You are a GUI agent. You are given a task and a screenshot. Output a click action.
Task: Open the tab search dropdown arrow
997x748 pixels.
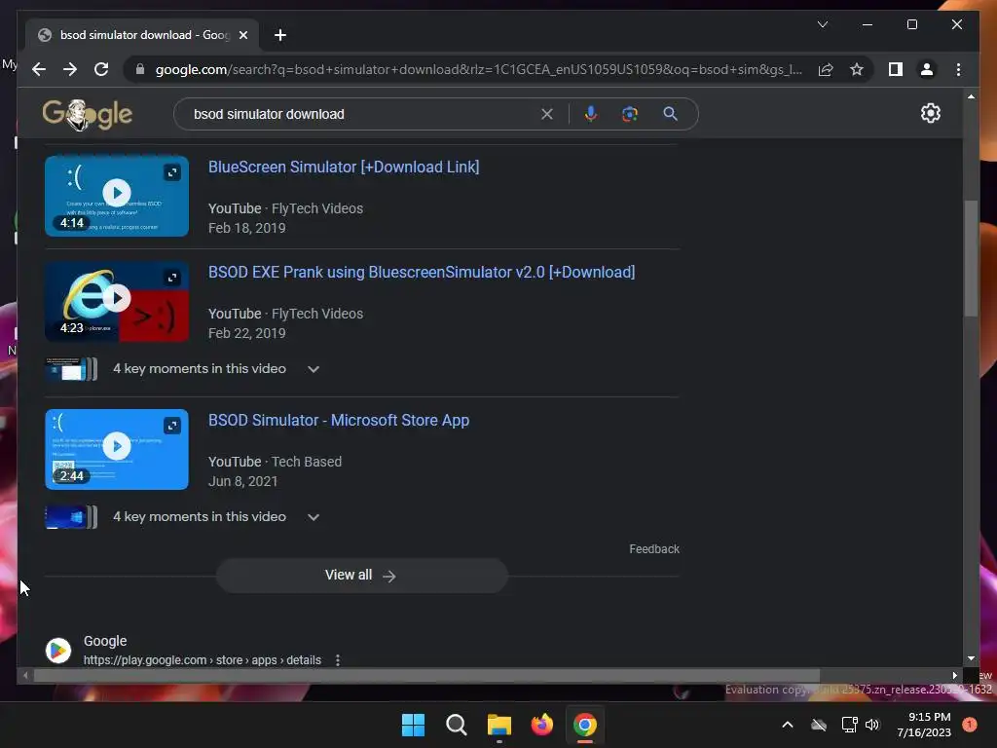[x=822, y=24]
